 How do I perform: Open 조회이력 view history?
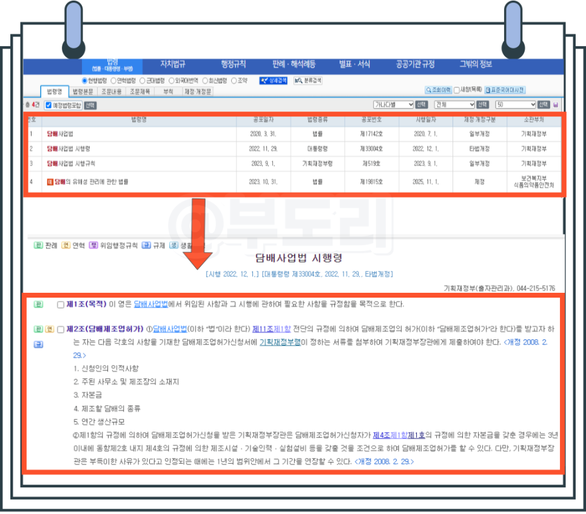click(438, 90)
